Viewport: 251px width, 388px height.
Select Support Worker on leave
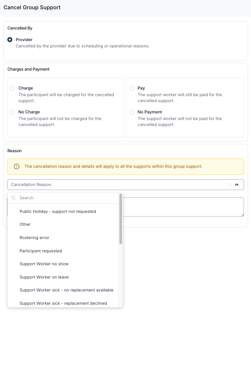(x=44, y=277)
